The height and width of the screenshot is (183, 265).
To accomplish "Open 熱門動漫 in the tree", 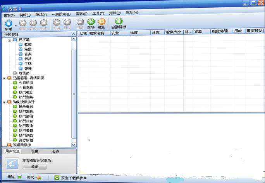I will (26, 116).
